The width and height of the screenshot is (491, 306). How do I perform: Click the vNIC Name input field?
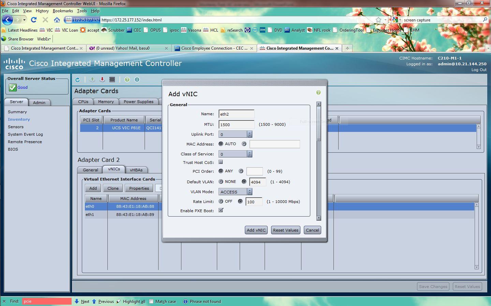(236, 114)
